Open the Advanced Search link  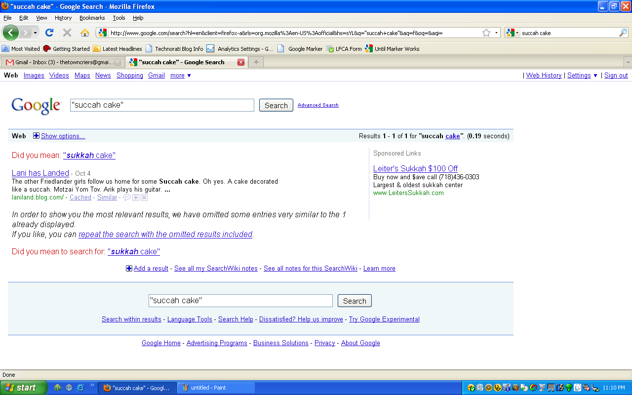[x=318, y=105]
